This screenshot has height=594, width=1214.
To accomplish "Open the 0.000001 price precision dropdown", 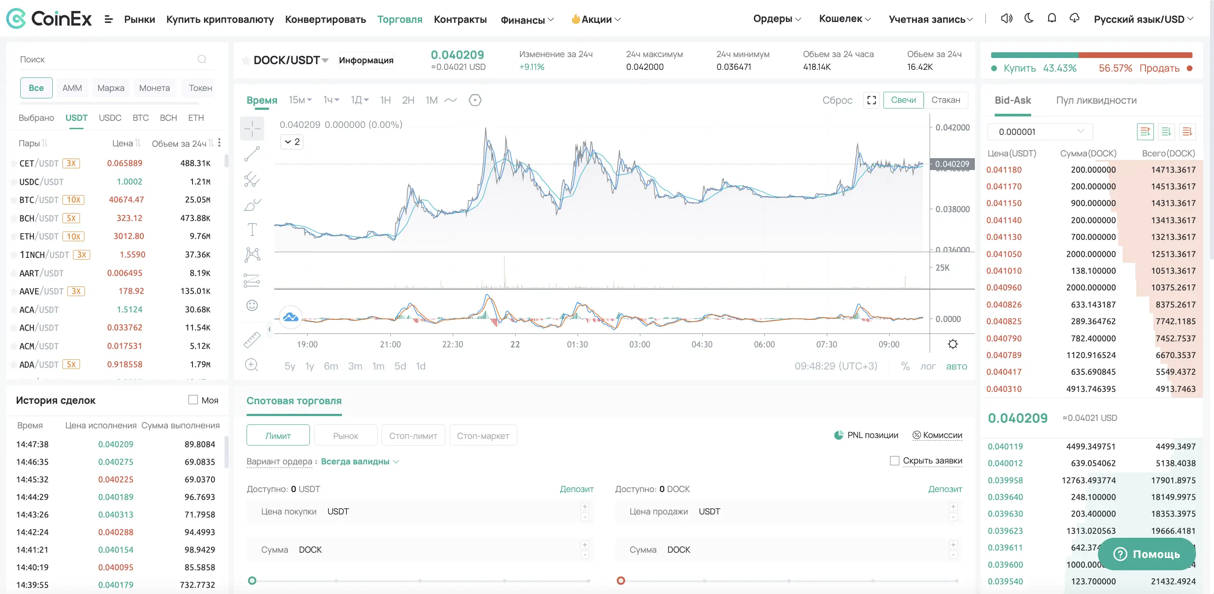I will [x=1040, y=131].
